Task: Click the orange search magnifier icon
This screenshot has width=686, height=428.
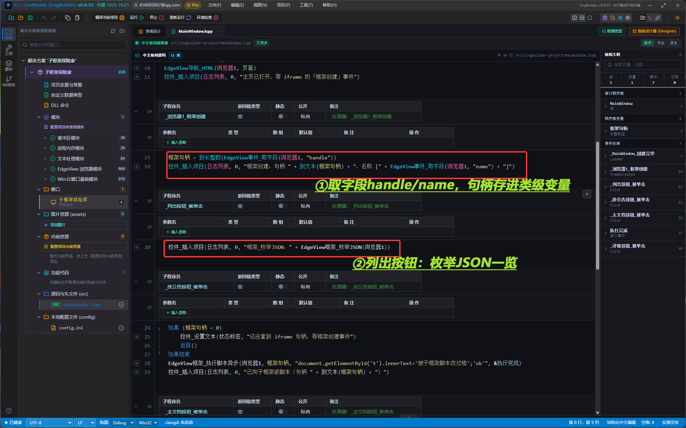Action: coord(613,18)
